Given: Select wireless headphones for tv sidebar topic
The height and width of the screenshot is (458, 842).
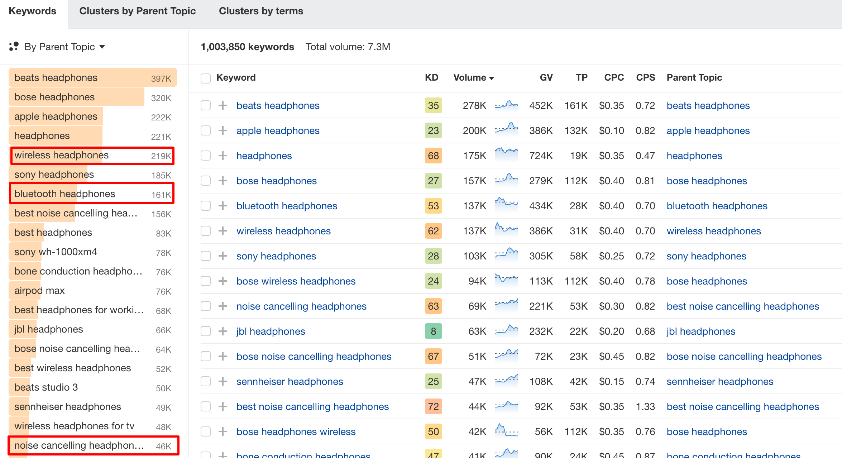Looking at the screenshot, I should 93,426.
